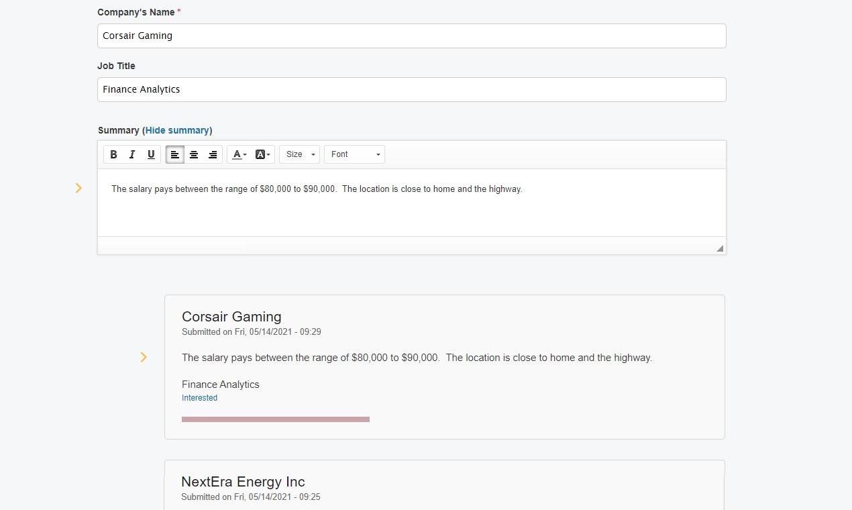Click the Hide summary link
Image resolution: width=852 pixels, height=510 pixels.
[x=177, y=130]
